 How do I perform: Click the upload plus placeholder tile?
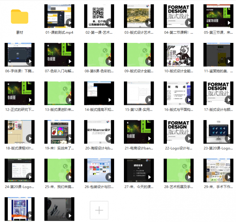(x=99, y=210)
